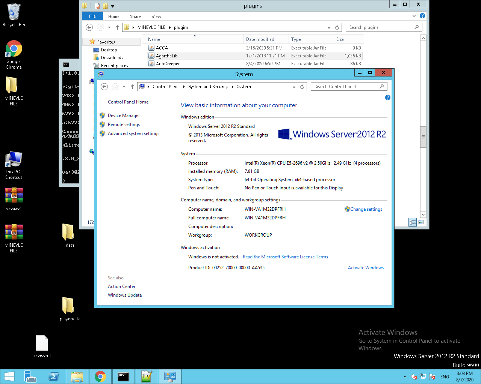
Task: Open the Action Center flag in the tray
Action: click(432, 376)
